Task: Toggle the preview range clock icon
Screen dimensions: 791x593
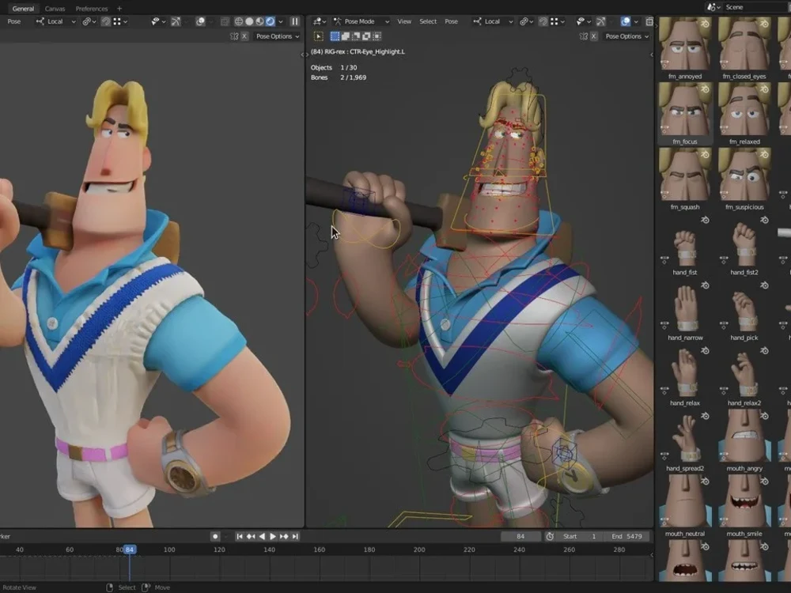Action: (550, 537)
